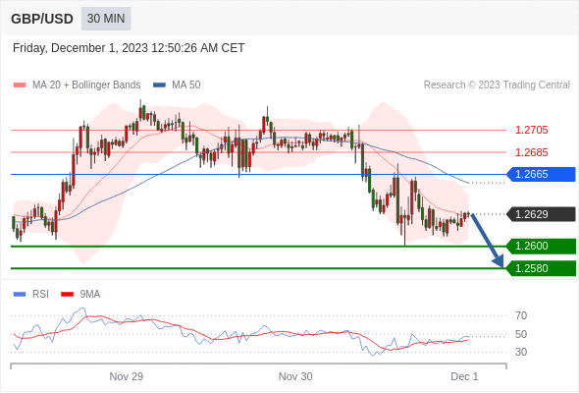Click the Nov 30 date marker
579x393 pixels.
[295, 376]
